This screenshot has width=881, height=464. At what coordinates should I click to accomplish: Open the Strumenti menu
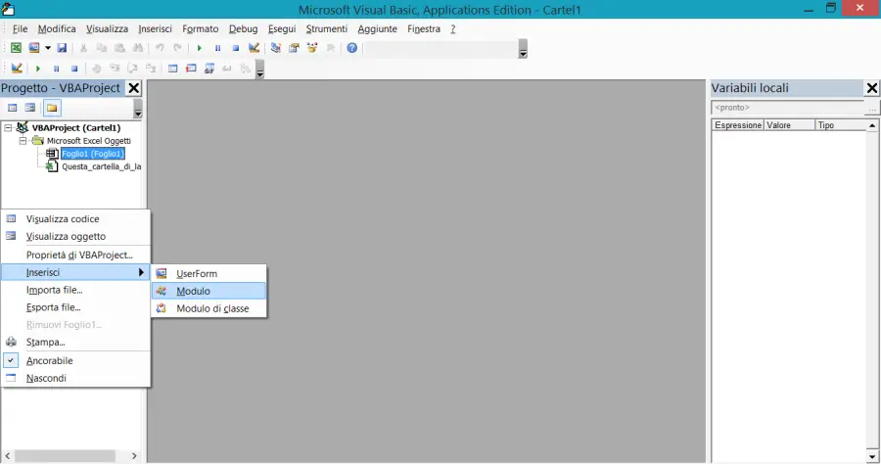[326, 28]
